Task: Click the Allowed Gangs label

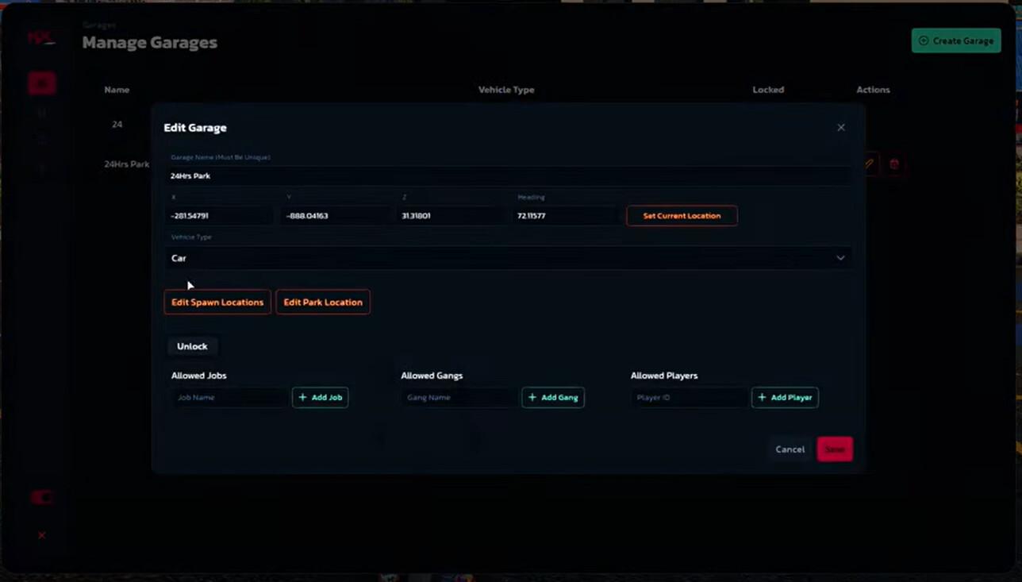Action: pos(432,376)
